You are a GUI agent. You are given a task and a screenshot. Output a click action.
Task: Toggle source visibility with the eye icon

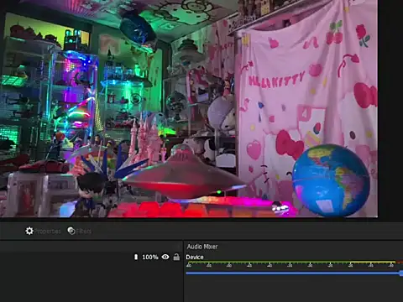pos(165,257)
